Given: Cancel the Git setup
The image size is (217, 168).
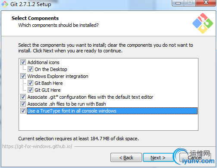Looking at the screenshot, I should click(195, 158).
